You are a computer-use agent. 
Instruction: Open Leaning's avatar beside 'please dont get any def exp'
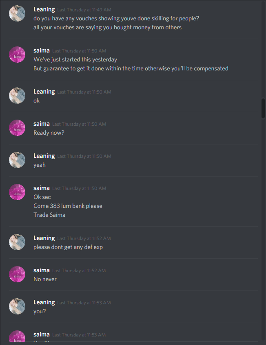(17, 242)
